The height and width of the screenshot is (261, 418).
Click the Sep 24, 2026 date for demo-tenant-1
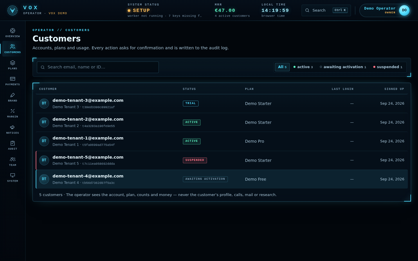coord(392,141)
